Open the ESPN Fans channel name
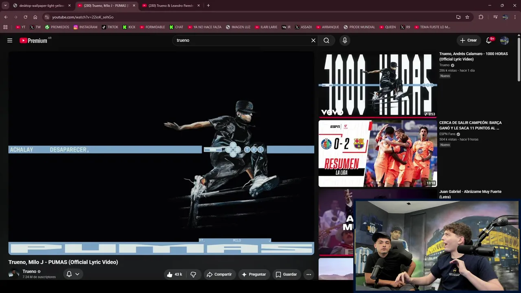Screen dimensions: 521x293 coord(447,134)
